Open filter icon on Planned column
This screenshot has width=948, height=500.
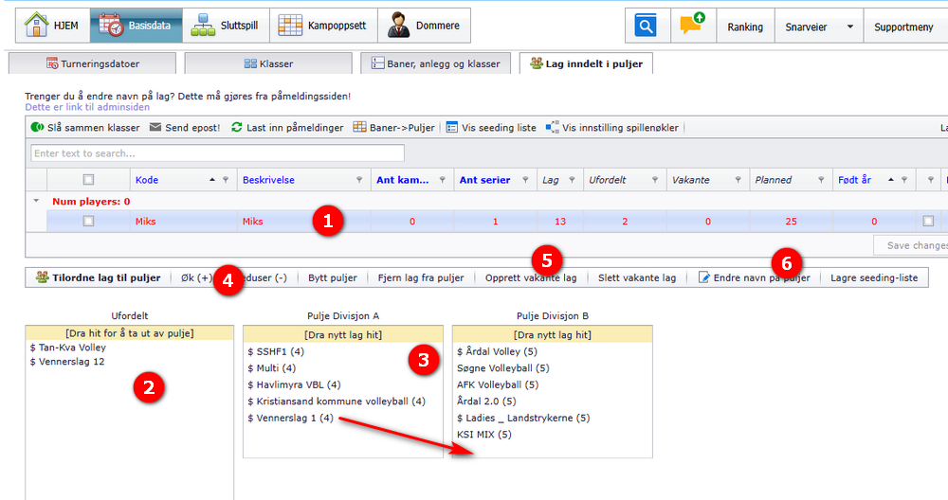pos(820,180)
